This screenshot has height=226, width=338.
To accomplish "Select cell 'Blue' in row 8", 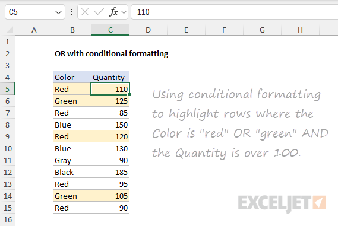I will point(72,125).
